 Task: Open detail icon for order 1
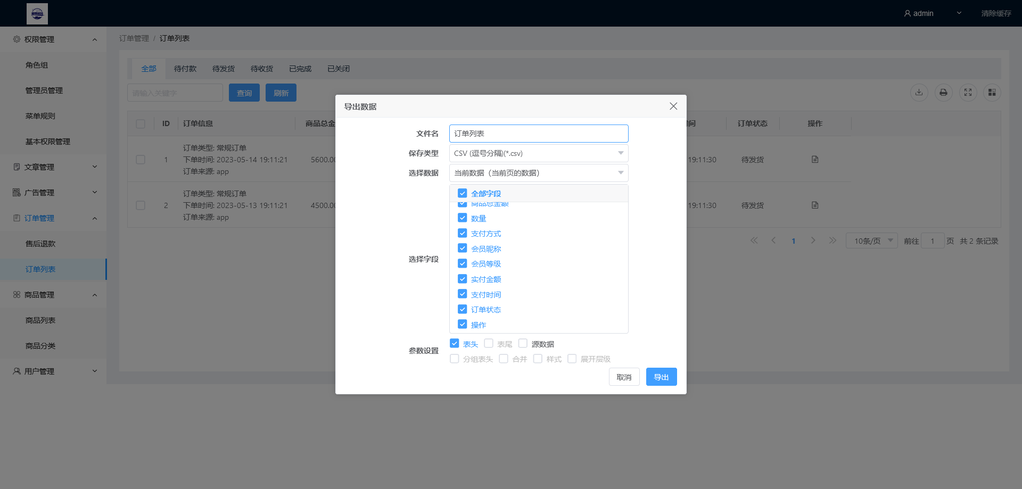click(815, 160)
